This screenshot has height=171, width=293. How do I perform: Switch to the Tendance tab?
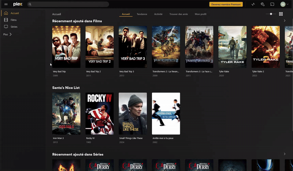(142, 14)
